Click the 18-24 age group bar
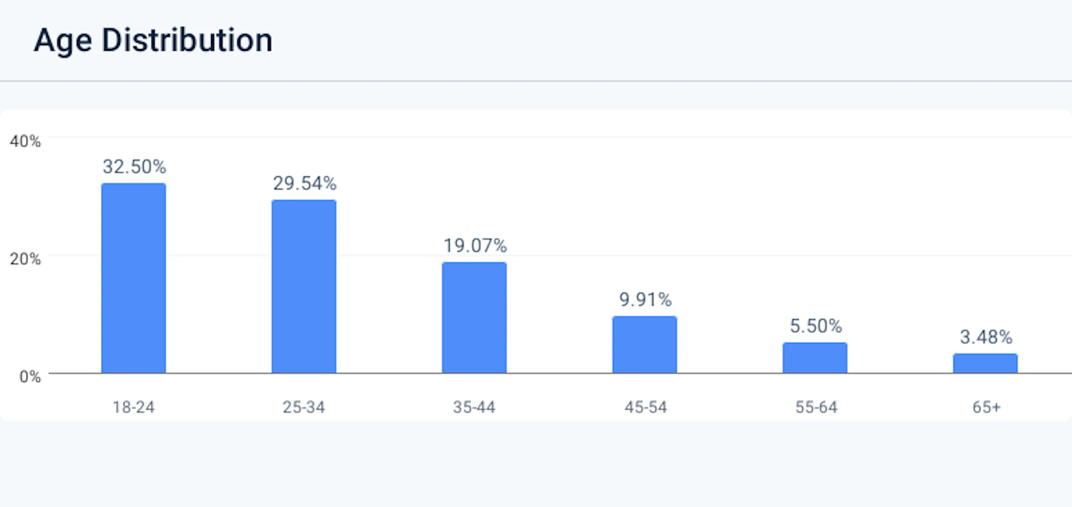Screen dimensions: 1072x507 [x=133, y=278]
